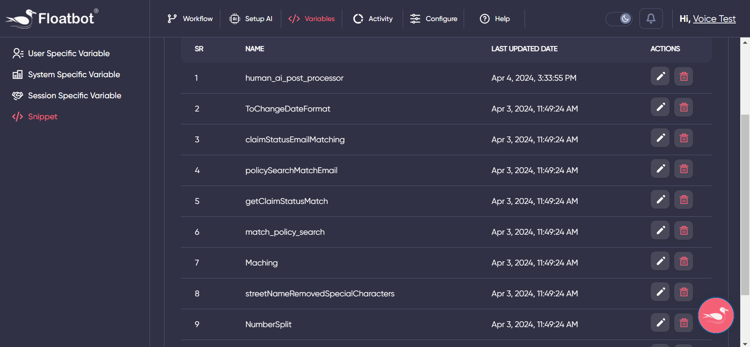The image size is (750, 347).
Task: Edit the ToChangeDateFormat snippet
Action: [x=660, y=107]
